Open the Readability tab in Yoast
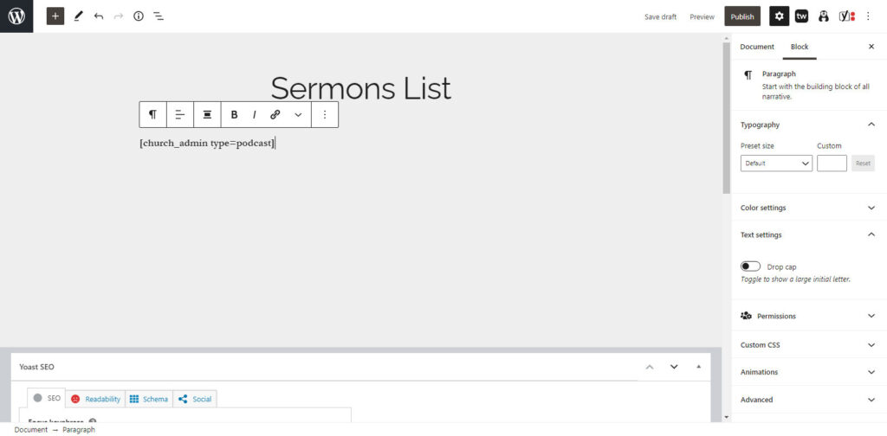This screenshot has width=887, height=436. coord(96,399)
